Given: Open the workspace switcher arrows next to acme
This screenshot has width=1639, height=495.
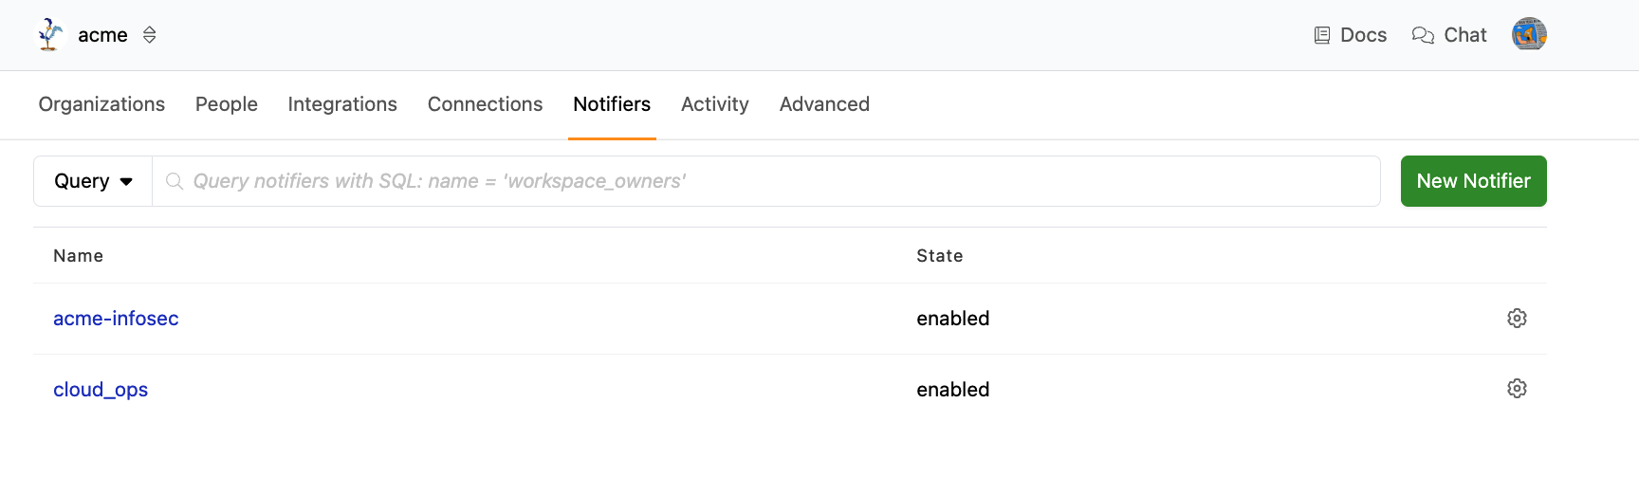Looking at the screenshot, I should tap(150, 35).
